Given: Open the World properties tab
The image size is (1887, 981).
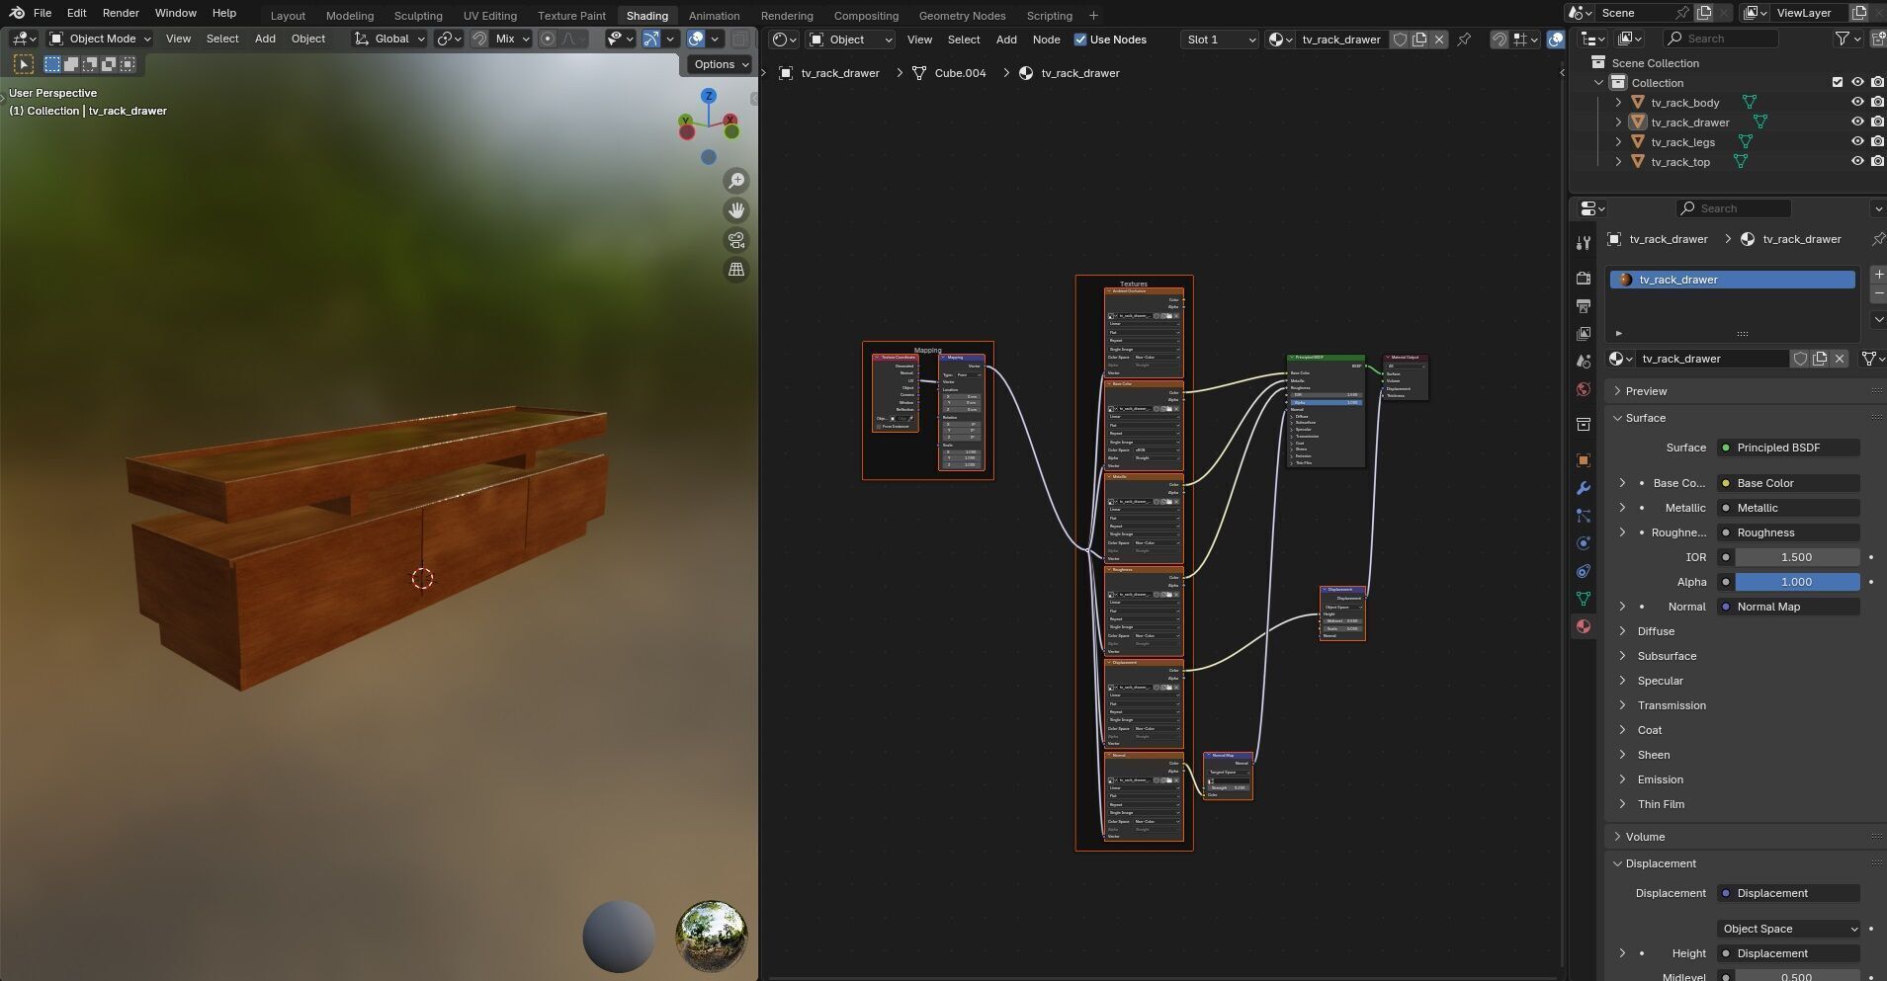Looking at the screenshot, I should click(x=1584, y=389).
